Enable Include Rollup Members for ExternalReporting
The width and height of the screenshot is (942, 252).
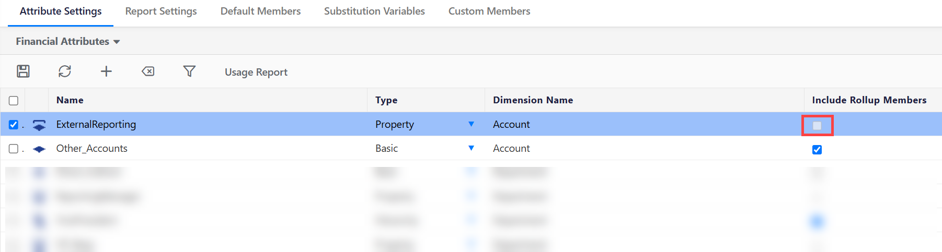pyautogui.click(x=817, y=126)
